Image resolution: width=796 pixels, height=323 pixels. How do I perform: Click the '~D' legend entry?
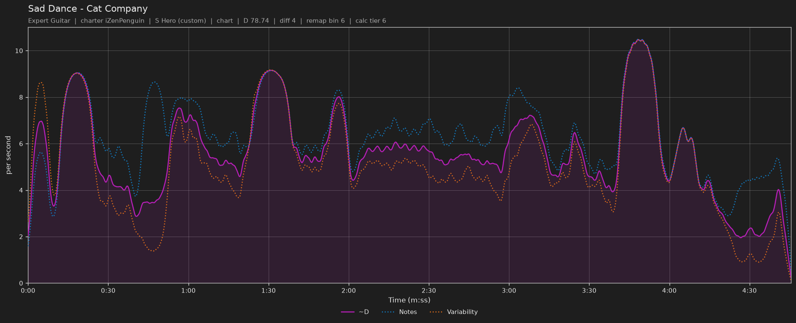coord(355,312)
